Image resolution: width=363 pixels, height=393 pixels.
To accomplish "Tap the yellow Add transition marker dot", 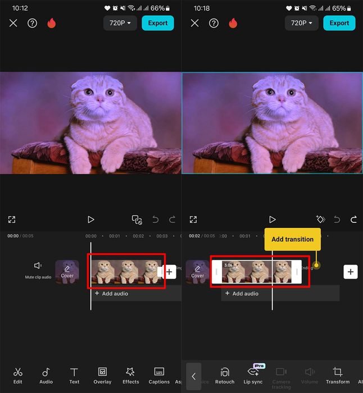I will (316, 265).
